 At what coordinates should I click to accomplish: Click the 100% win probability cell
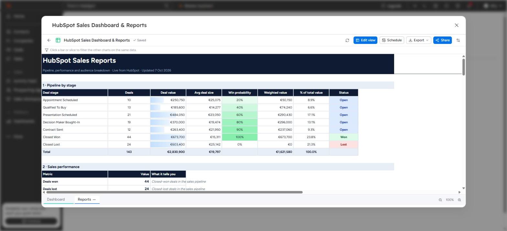click(240, 137)
